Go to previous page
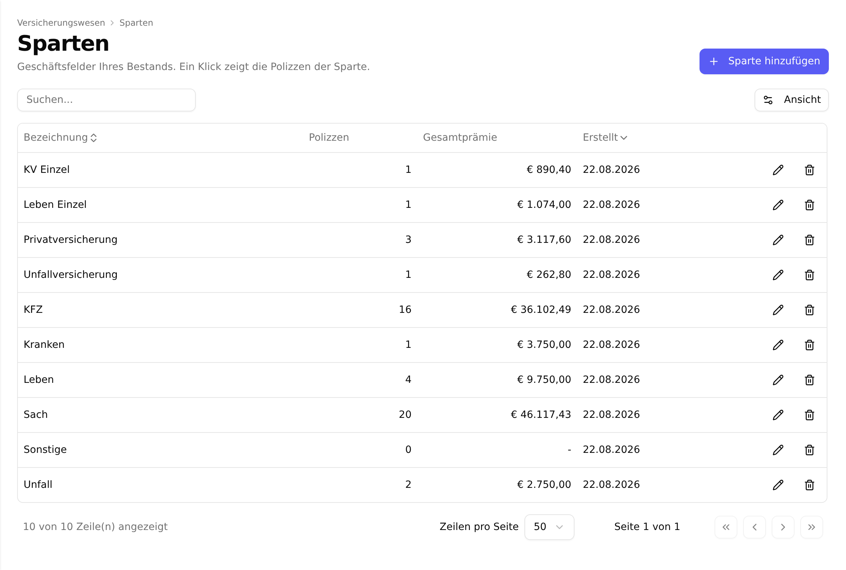 coord(755,527)
